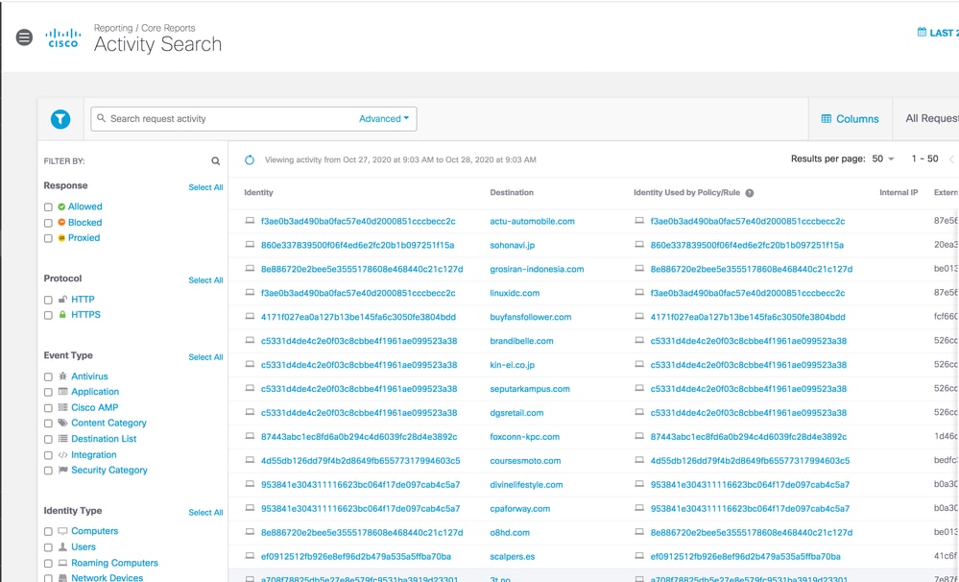Click the HTTP unlocked padlock icon
959x582 pixels.
(62, 300)
